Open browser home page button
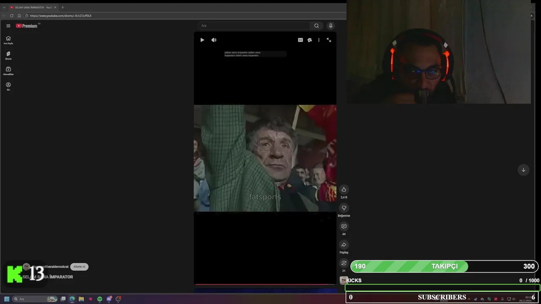Screen dimensions: 541x304 pyautogui.click(x=19, y=16)
